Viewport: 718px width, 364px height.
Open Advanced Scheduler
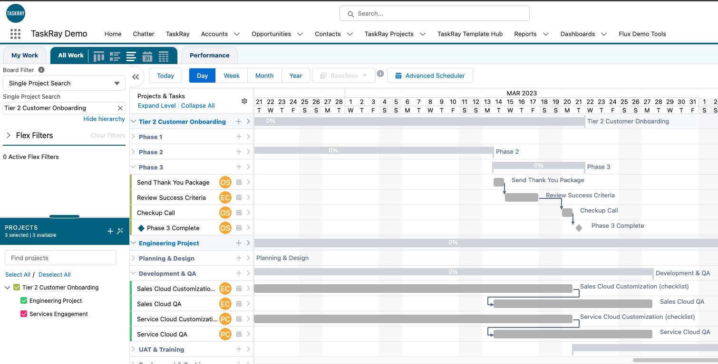430,75
